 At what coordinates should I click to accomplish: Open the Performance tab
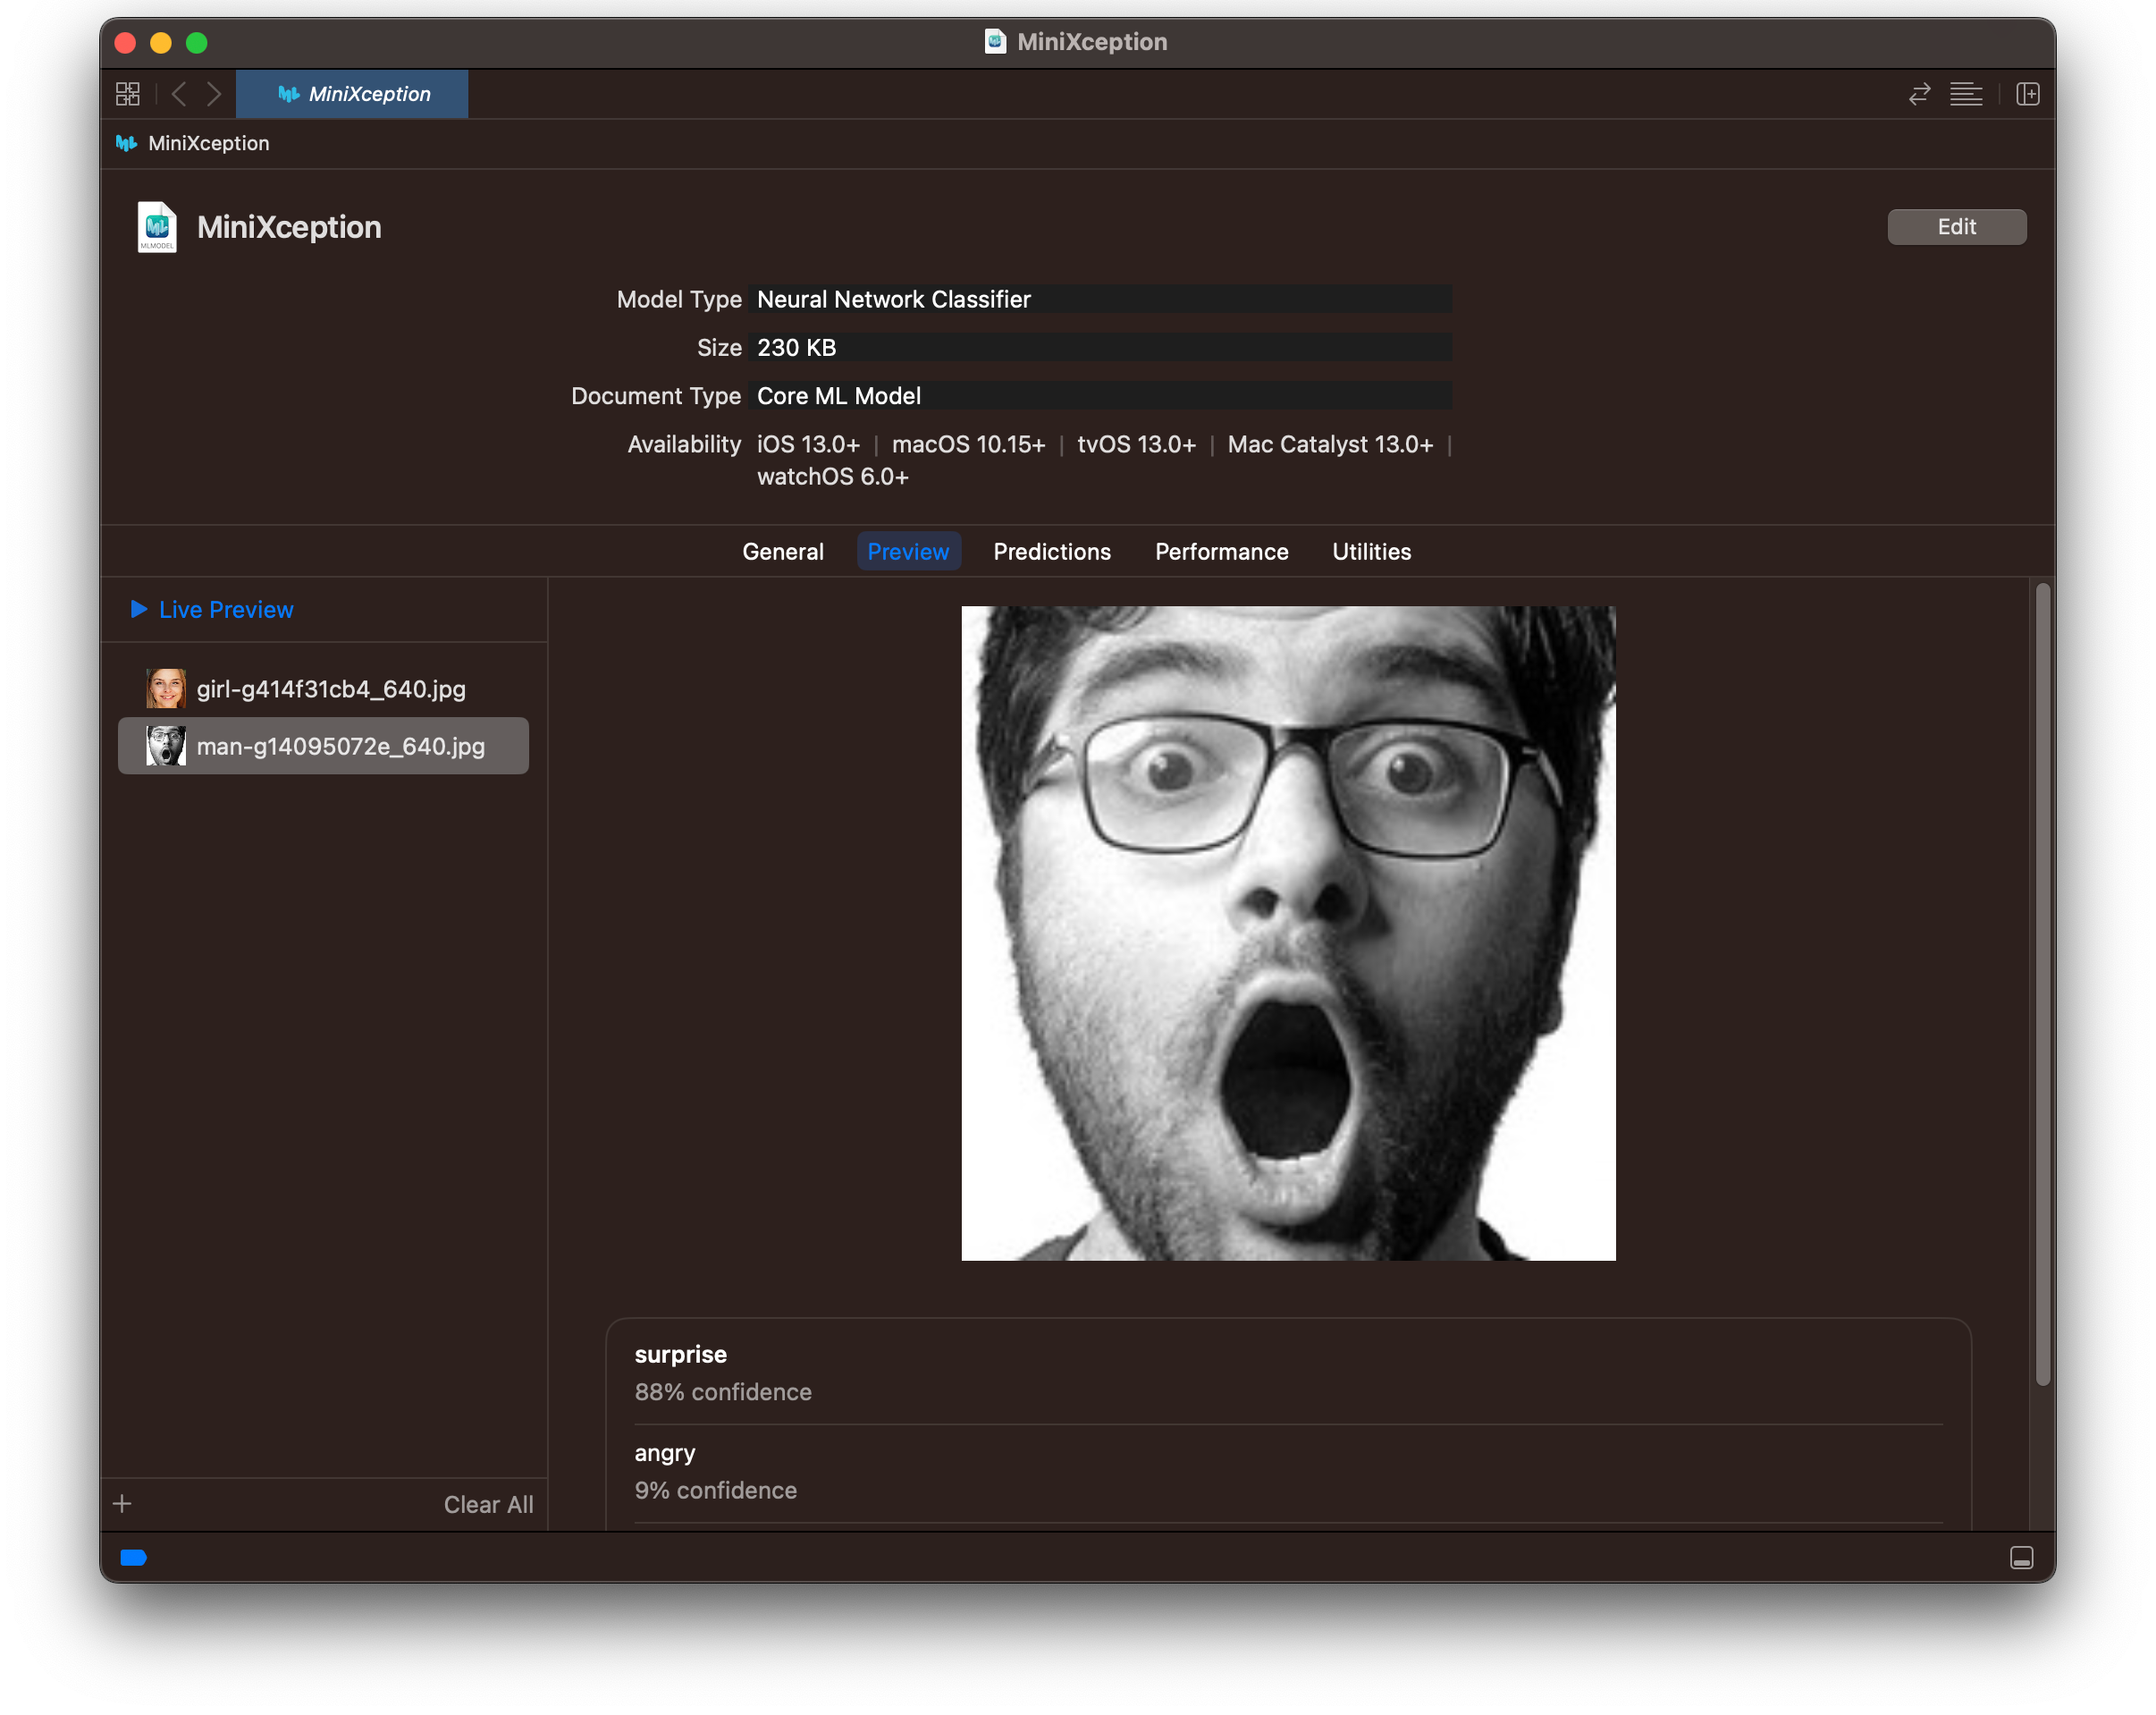point(1221,552)
